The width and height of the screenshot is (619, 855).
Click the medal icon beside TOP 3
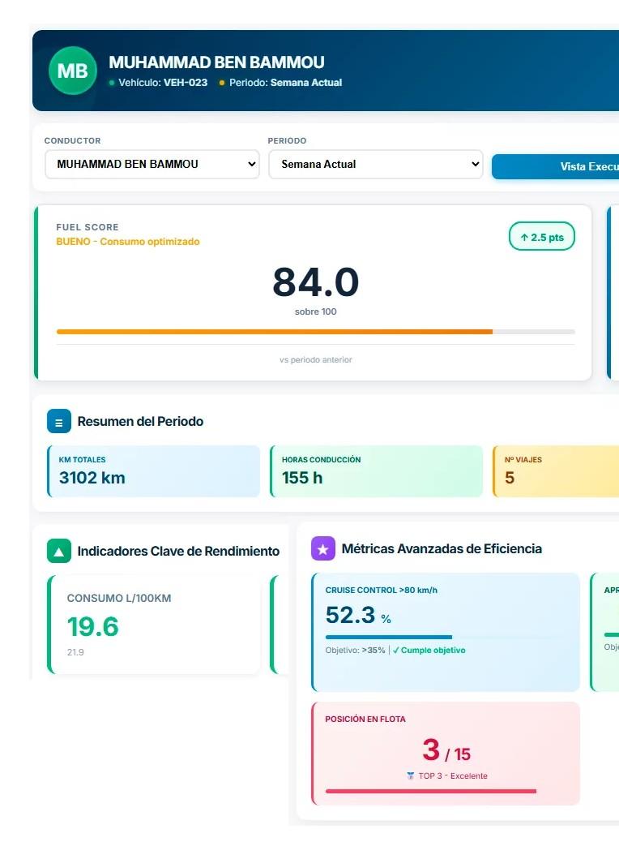point(411,776)
